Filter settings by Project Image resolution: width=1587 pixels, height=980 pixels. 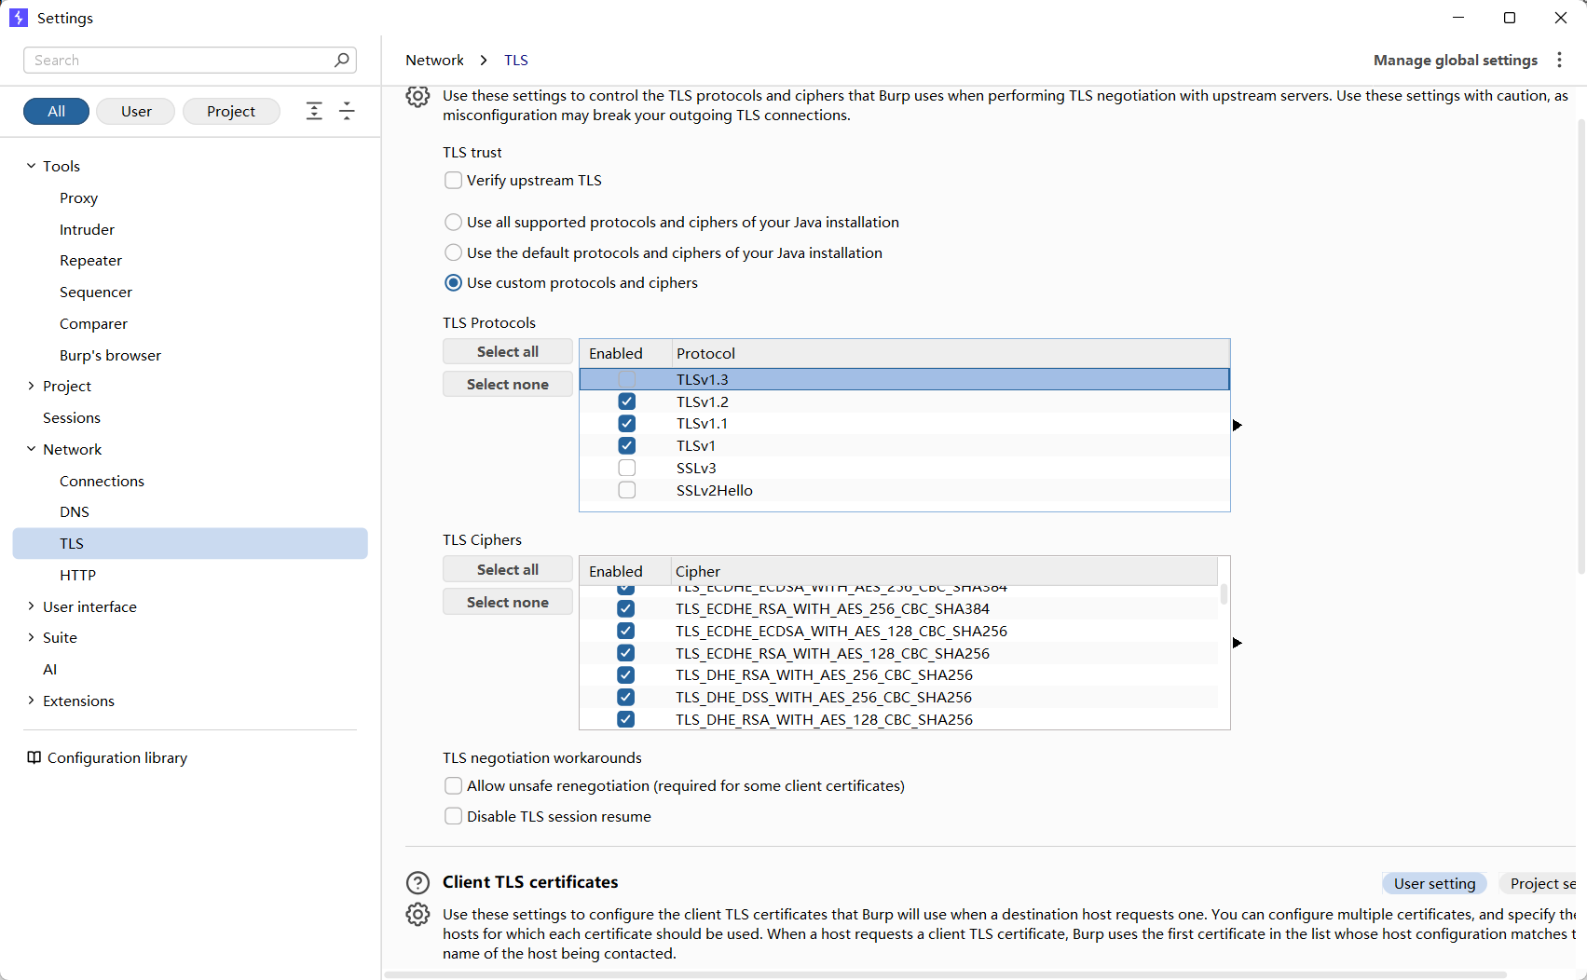231,111
